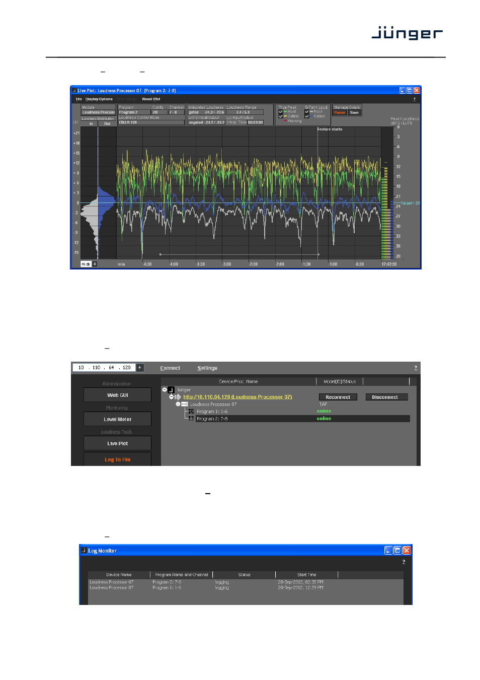Toggle S-Term Loudness Input checkbox

click(307, 111)
